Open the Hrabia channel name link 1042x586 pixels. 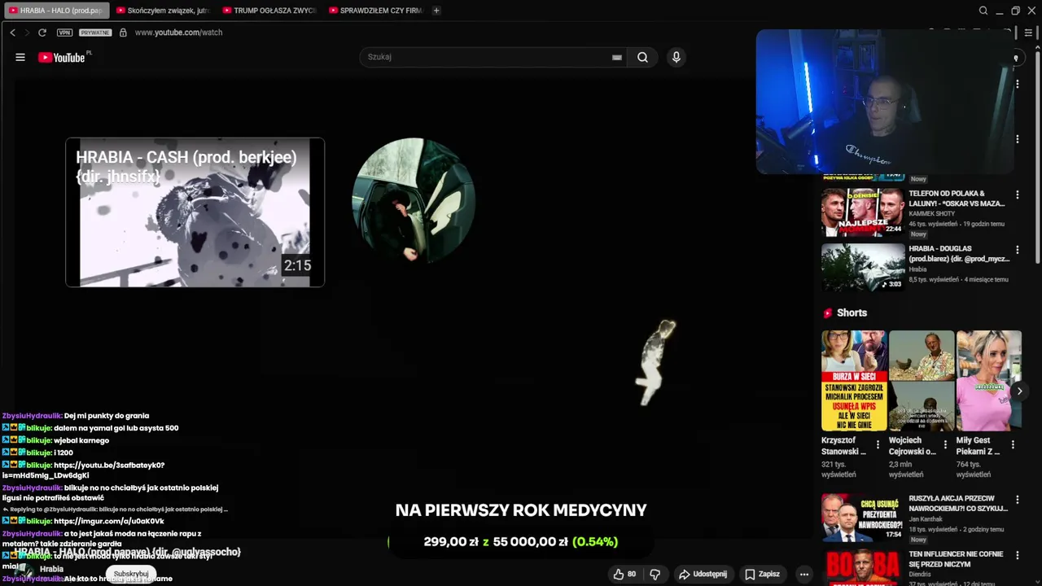(x=51, y=569)
